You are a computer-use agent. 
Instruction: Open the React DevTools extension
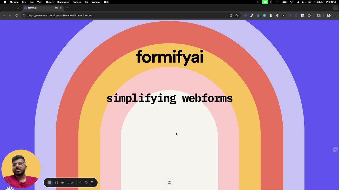pyautogui.click(x=258, y=16)
